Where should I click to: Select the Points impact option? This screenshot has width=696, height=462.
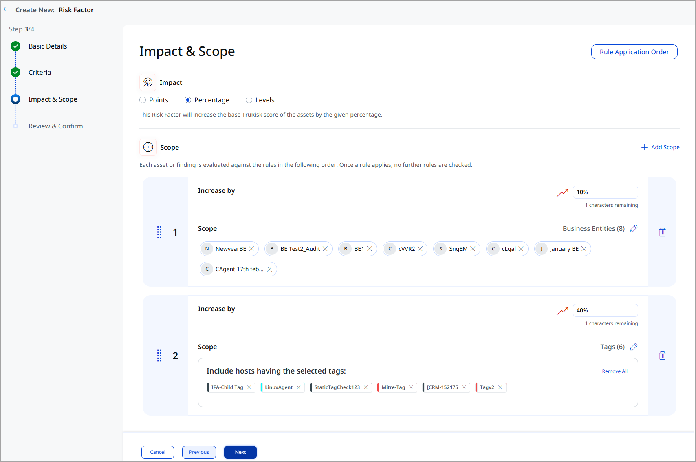[x=143, y=100]
